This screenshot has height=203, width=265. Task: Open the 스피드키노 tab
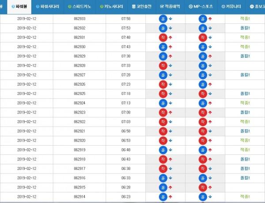pos(80,7)
